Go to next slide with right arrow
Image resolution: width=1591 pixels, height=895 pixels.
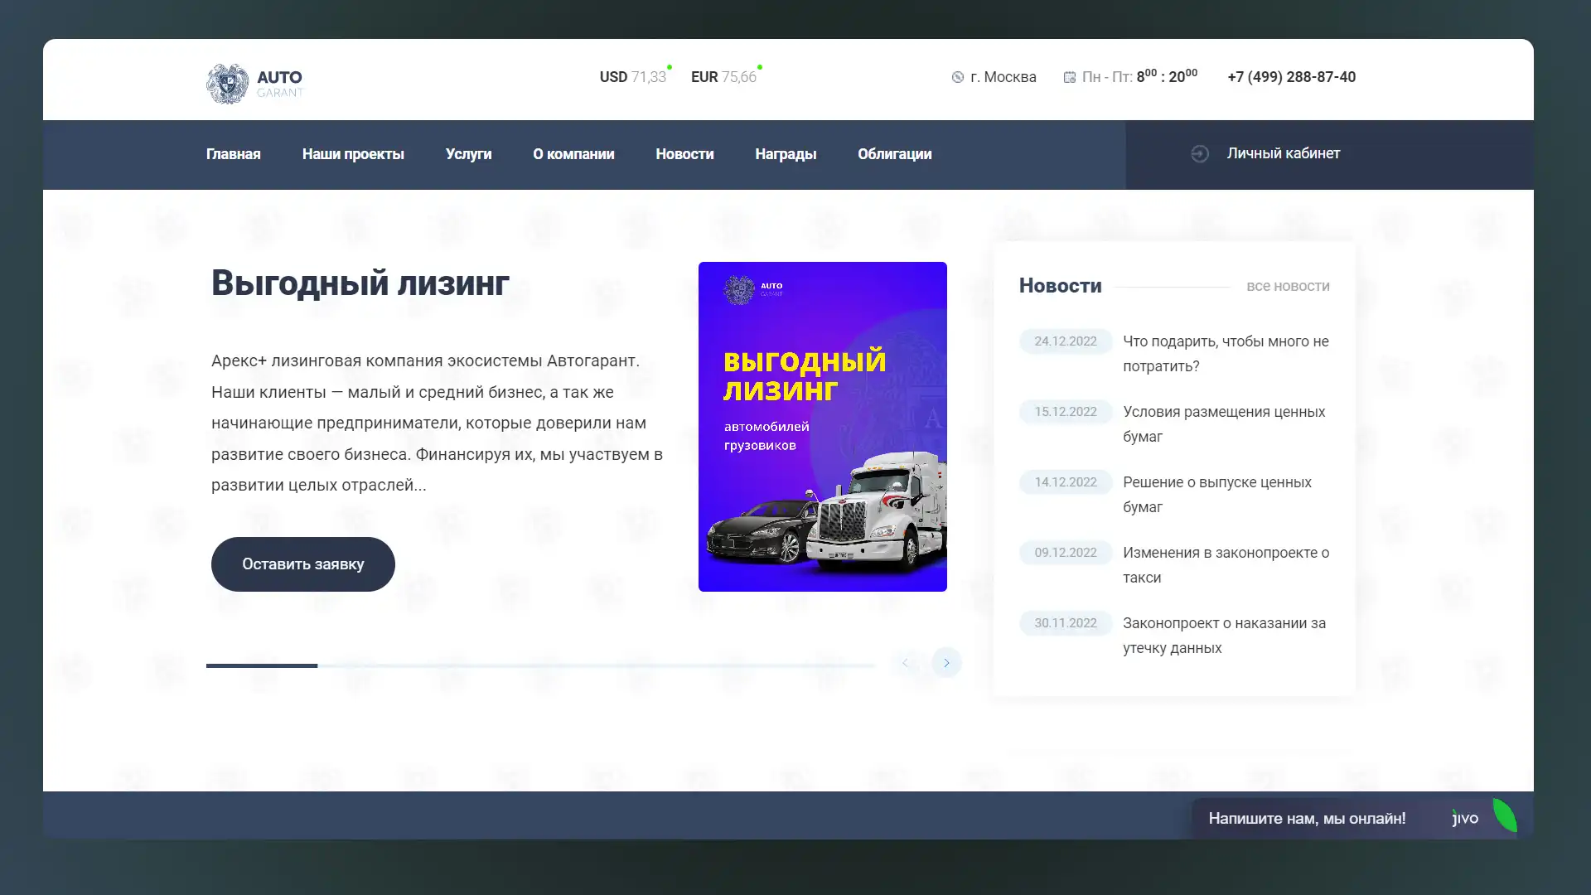[946, 663]
